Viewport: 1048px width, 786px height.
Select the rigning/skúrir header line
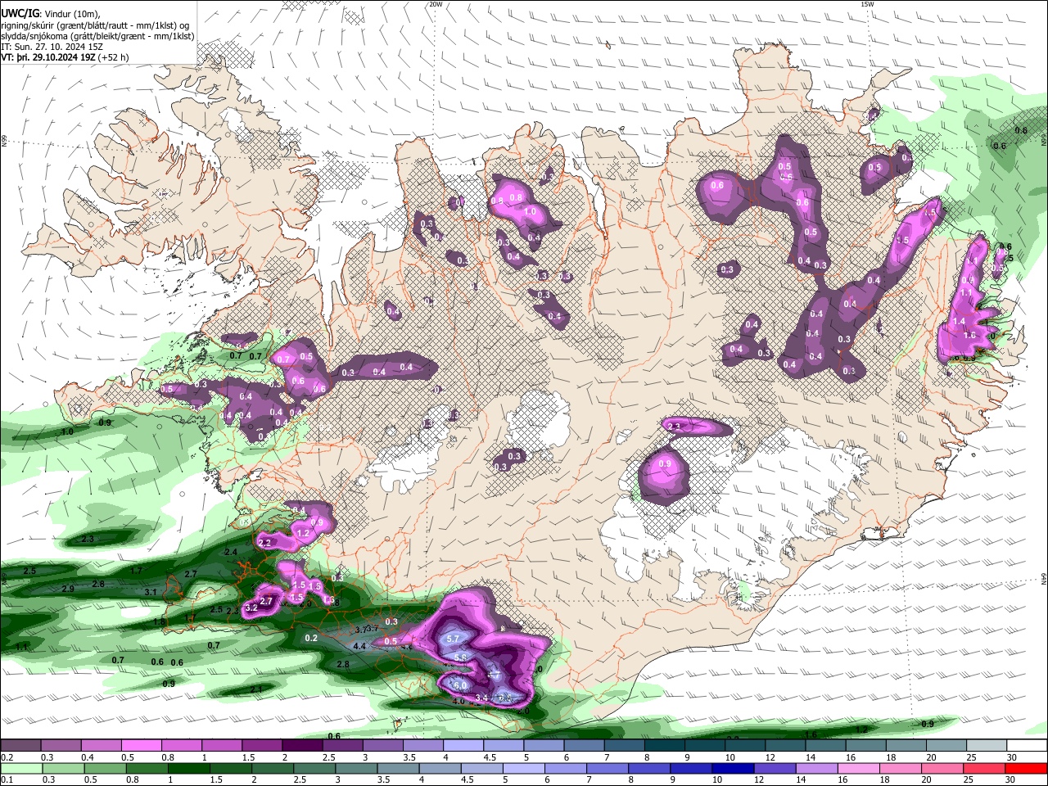click(x=95, y=25)
